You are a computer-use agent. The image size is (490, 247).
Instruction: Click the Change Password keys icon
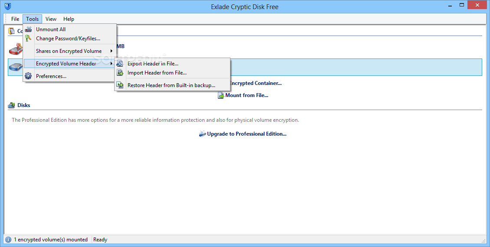point(29,39)
